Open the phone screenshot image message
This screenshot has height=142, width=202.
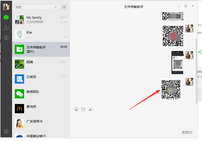pyautogui.click(x=177, y=63)
